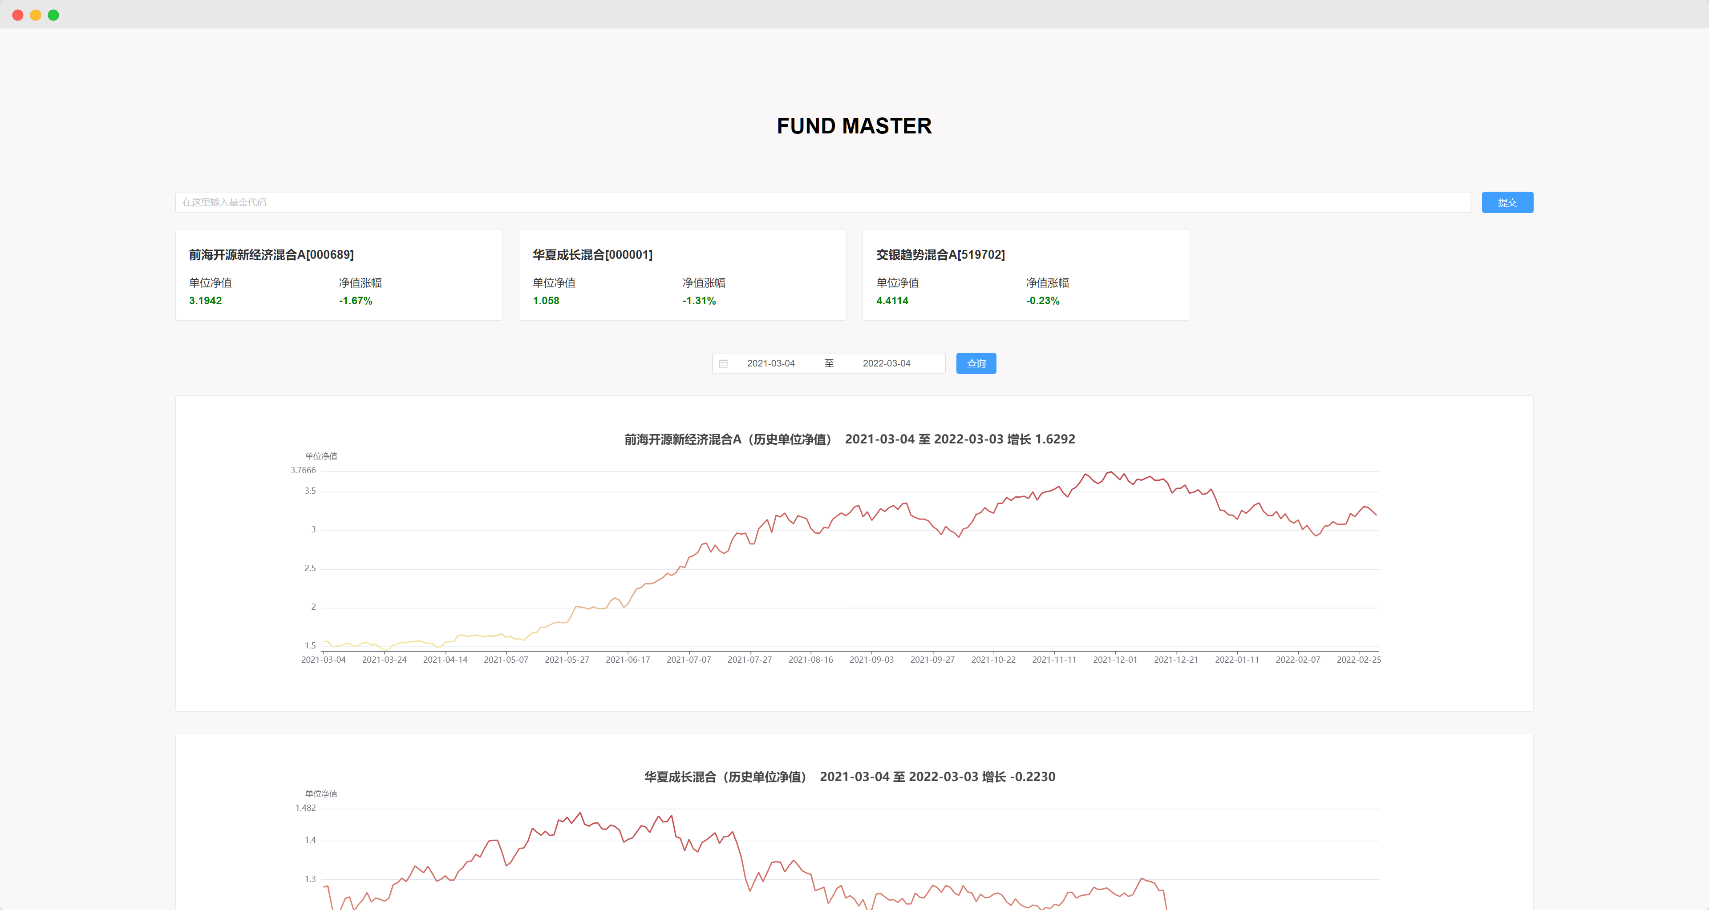This screenshot has height=910, width=1709.
Task: Click the FUND MASTER heading
Action: 854,126
